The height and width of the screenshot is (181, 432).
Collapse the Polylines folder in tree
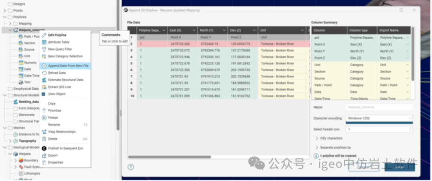(x=4, y=17)
